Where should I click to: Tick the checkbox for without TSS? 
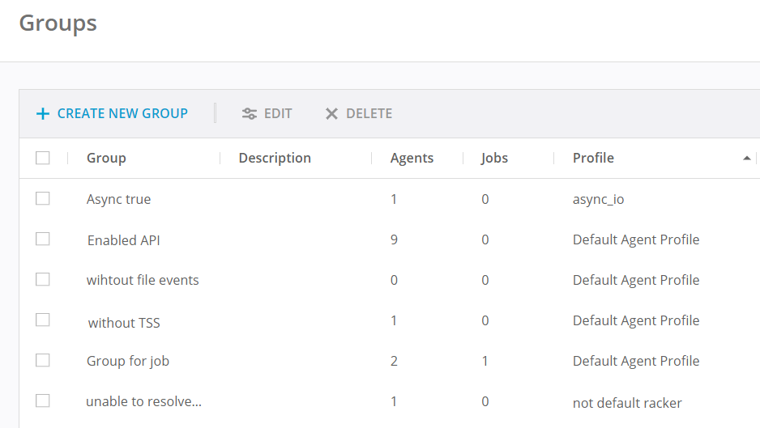[43, 320]
